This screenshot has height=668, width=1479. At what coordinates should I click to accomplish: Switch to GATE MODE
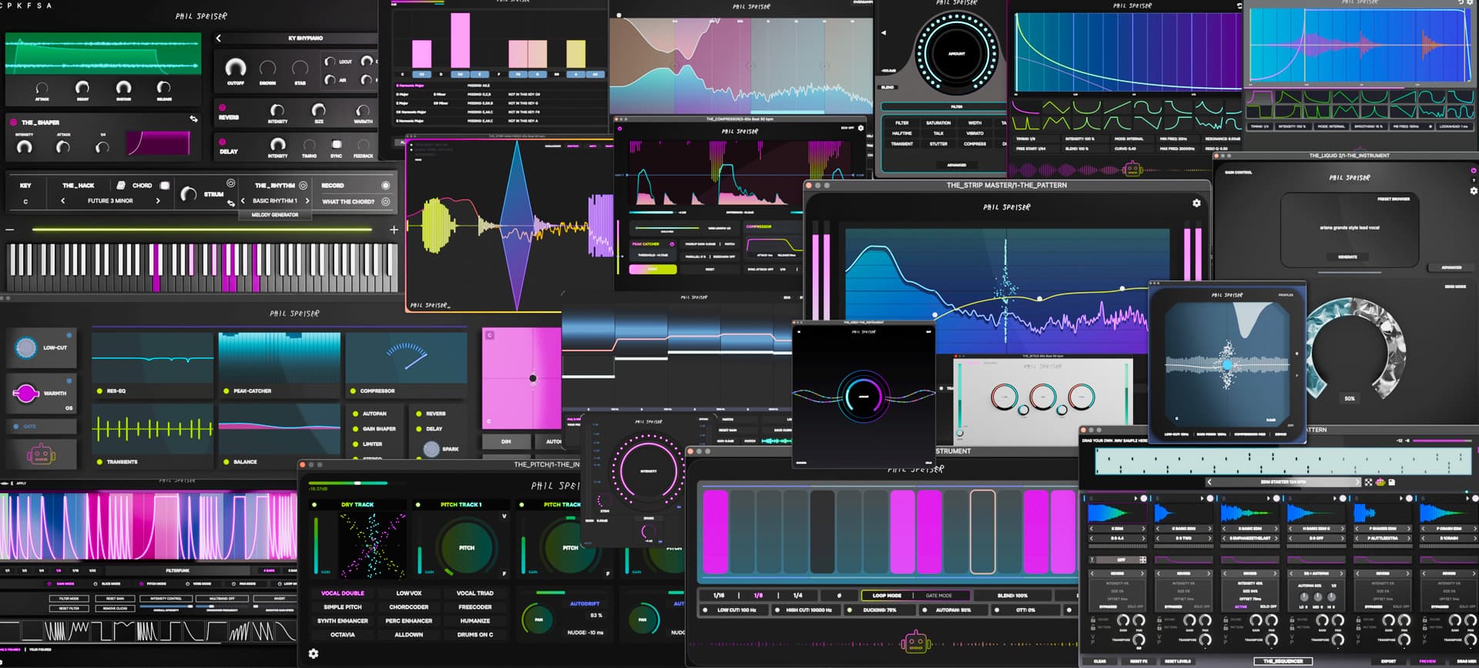click(x=939, y=596)
